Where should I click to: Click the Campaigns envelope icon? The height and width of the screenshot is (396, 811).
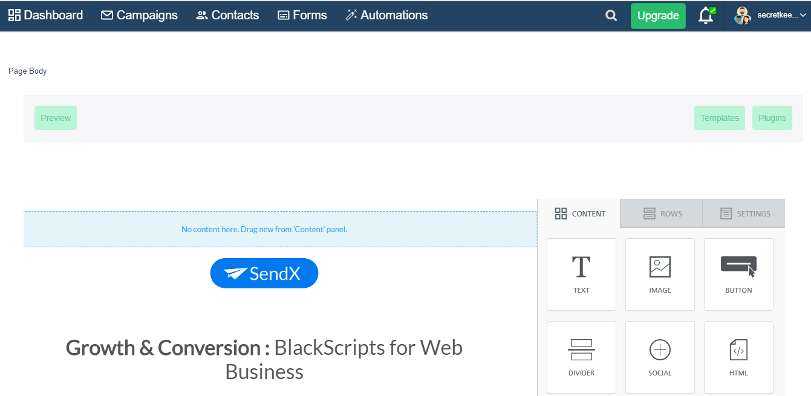tap(106, 15)
